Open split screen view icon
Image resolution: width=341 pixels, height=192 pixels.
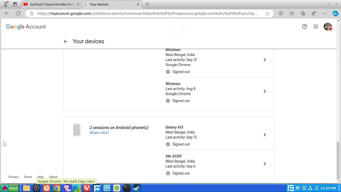tap(281, 13)
